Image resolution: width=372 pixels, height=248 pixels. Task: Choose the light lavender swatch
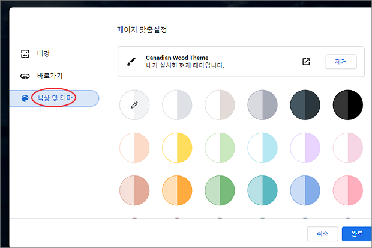click(x=305, y=148)
